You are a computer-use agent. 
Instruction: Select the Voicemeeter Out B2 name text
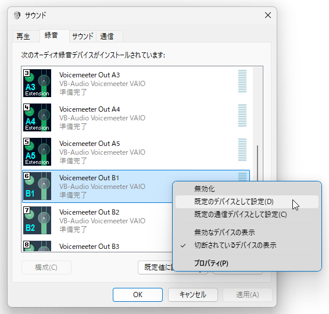pos(89,212)
